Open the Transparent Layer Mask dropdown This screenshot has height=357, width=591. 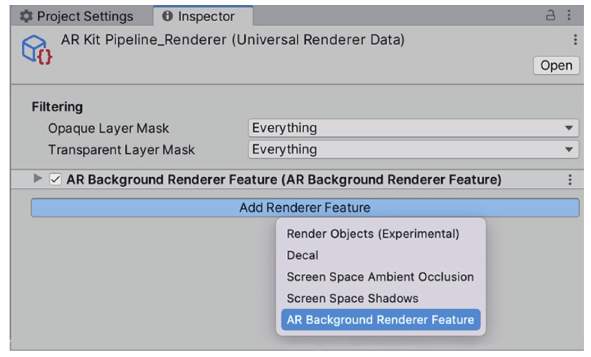414,150
